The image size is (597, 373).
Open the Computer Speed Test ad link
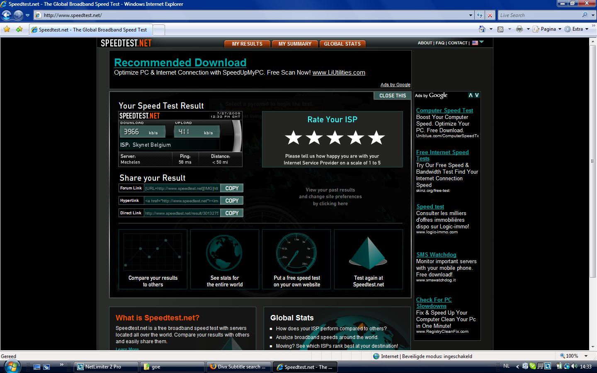point(444,111)
